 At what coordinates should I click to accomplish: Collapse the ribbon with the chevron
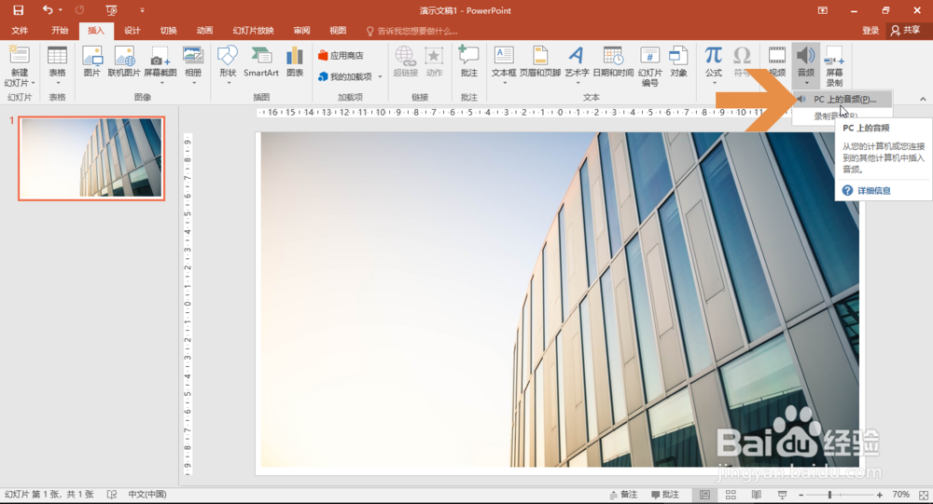click(923, 100)
